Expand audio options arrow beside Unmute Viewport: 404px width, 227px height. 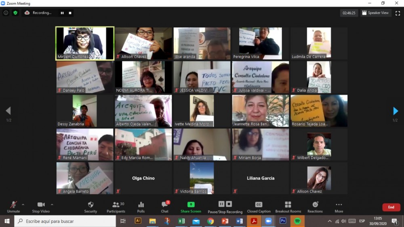pyautogui.click(x=23, y=204)
